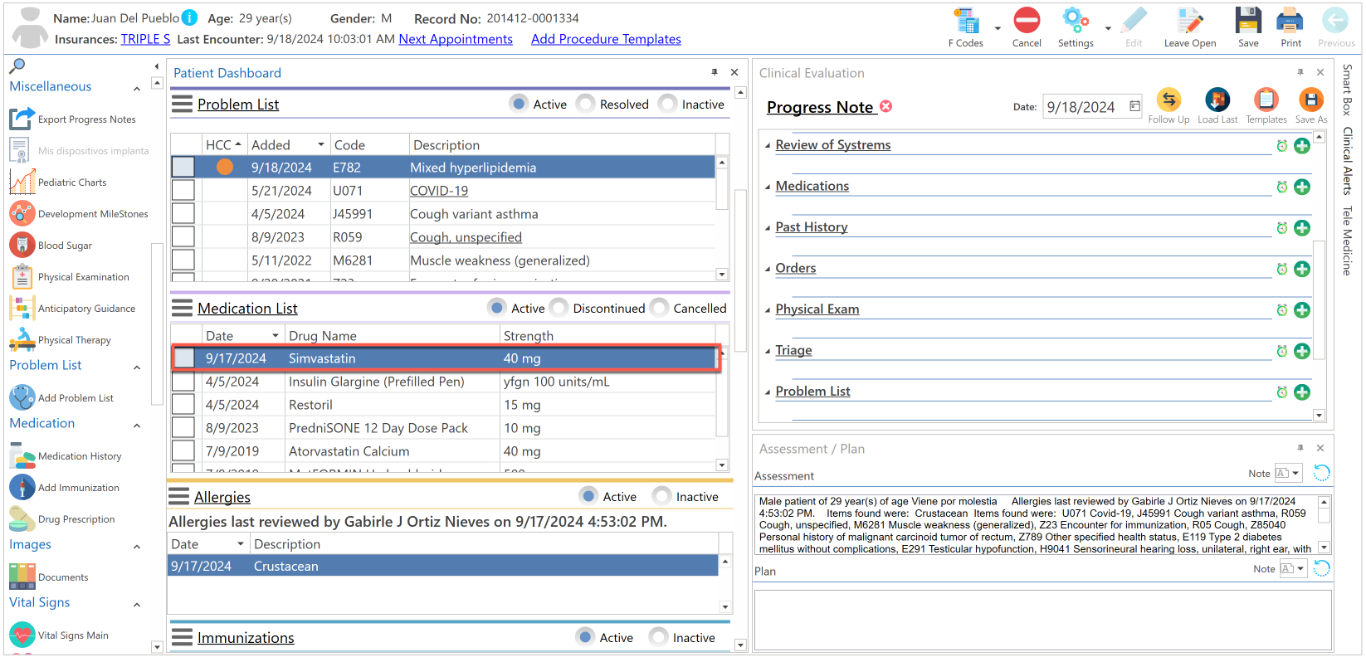The width and height of the screenshot is (1366, 657).
Task: Open the Problem List hamburger menu
Action: click(182, 104)
